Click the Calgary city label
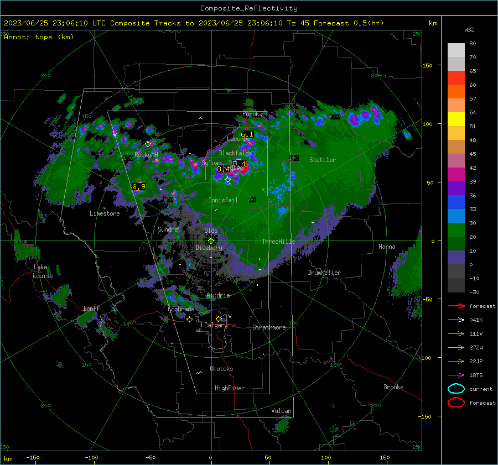 pos(216,325)
